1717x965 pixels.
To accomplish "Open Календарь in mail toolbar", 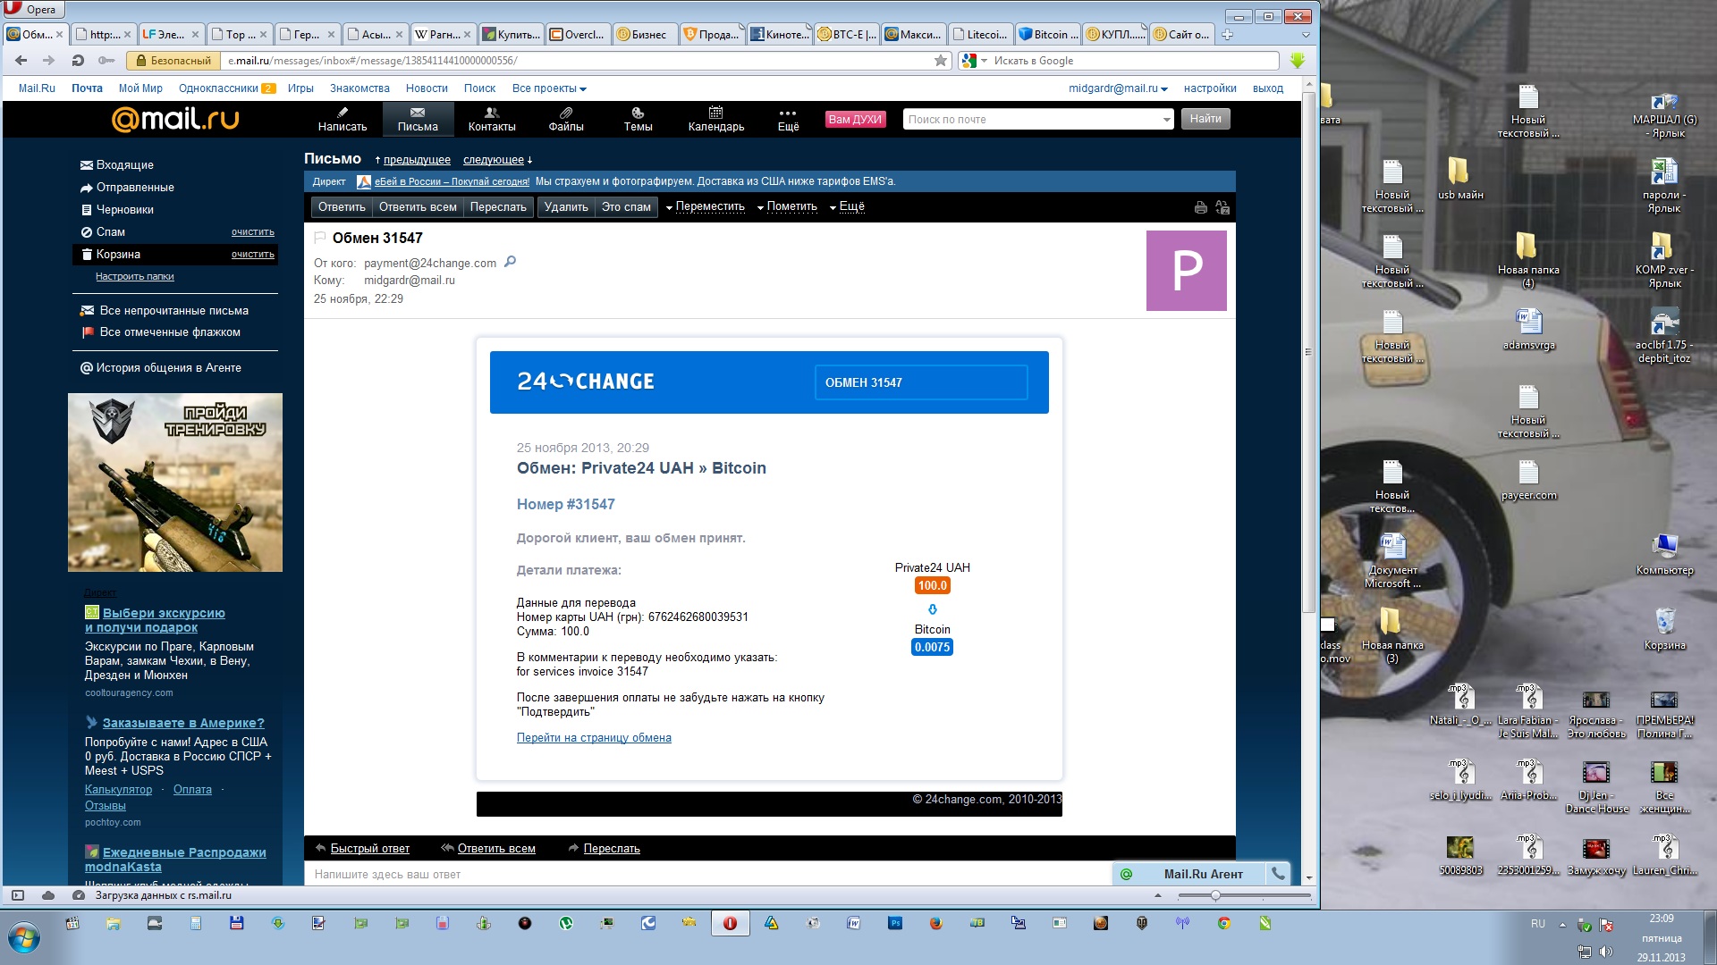I will tap(715, 119).
